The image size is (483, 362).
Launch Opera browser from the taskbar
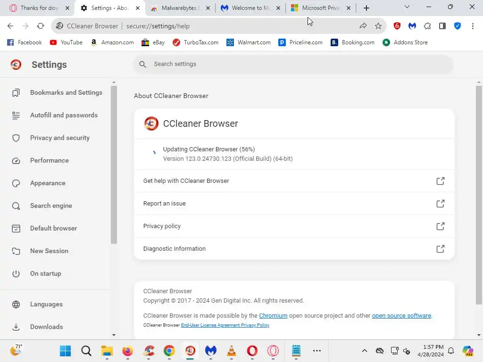252,351
